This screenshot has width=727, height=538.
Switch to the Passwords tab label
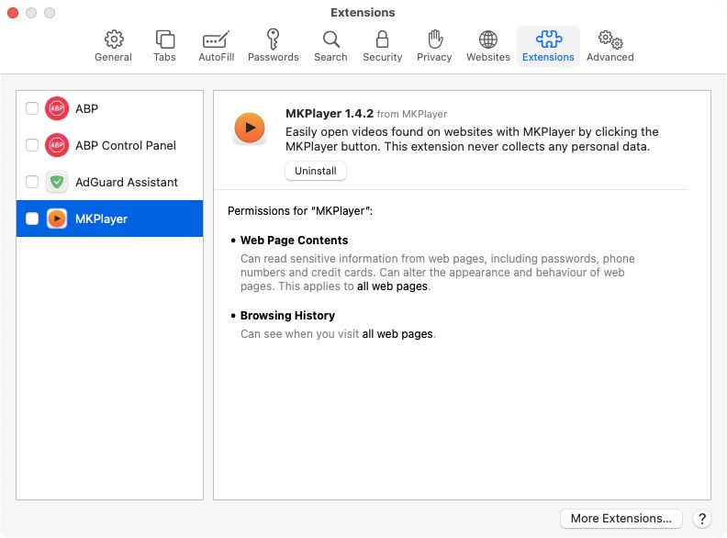click(274, 57)
